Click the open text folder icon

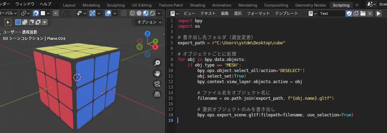pos(363,14)
